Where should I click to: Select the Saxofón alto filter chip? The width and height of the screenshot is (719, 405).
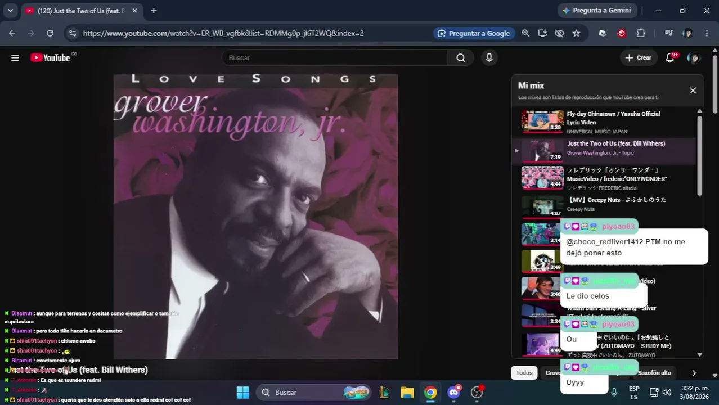pyautogui.click(x=654, y=373)
